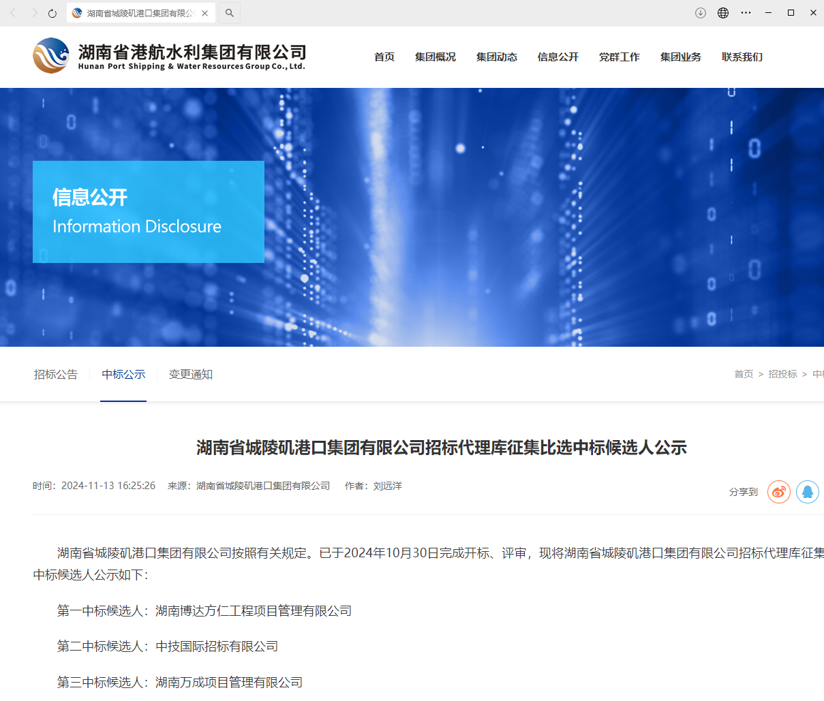Open the downloads icon in browser toolbar
The width and height of the screenshot is (824, 701).
(x=701, y=13)
